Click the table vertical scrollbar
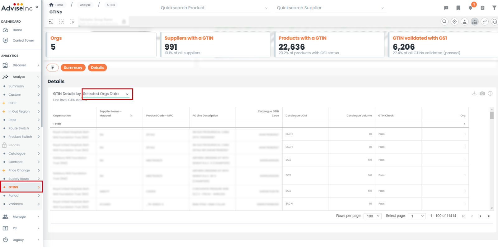This screenshot has height=250, width=498. point(492,158)
